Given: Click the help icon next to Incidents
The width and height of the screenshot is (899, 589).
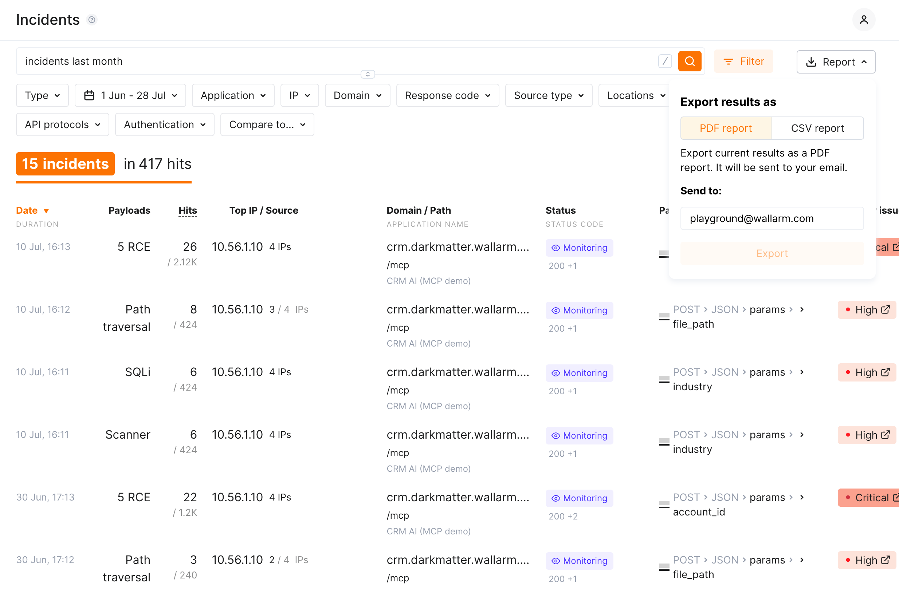Looking at the screenshot, I should coord(92,20).
